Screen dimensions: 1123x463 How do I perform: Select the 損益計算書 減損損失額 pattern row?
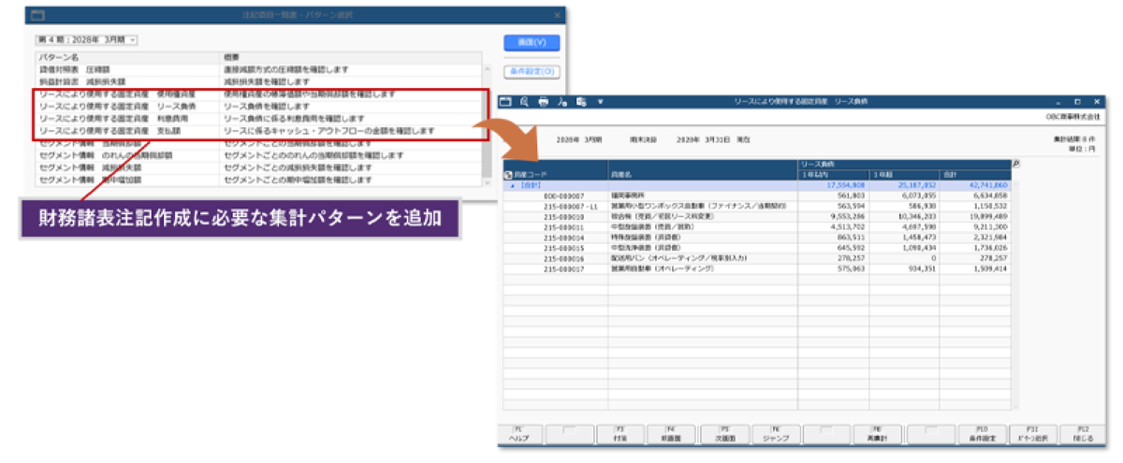point(259,81)
